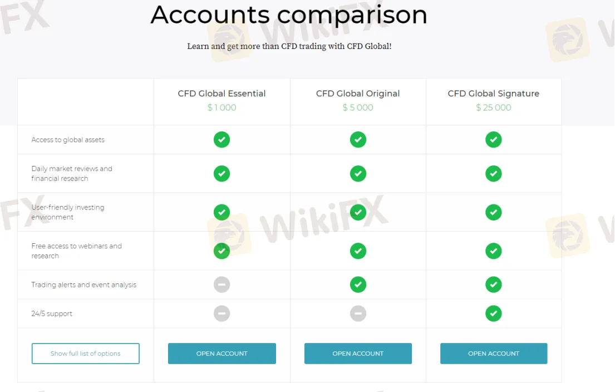Open account for CFD Global Original
The height and width of the screenshot is (392, 615).
(358, 354)
